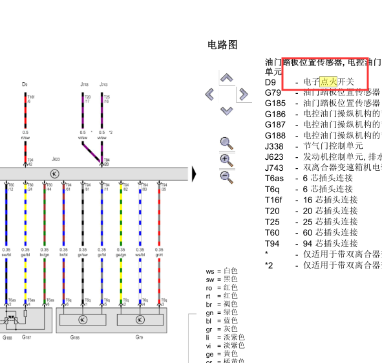The image size is (382, 363).
Task: Click the J623 control unit symbol
Action: click(54, 174)
